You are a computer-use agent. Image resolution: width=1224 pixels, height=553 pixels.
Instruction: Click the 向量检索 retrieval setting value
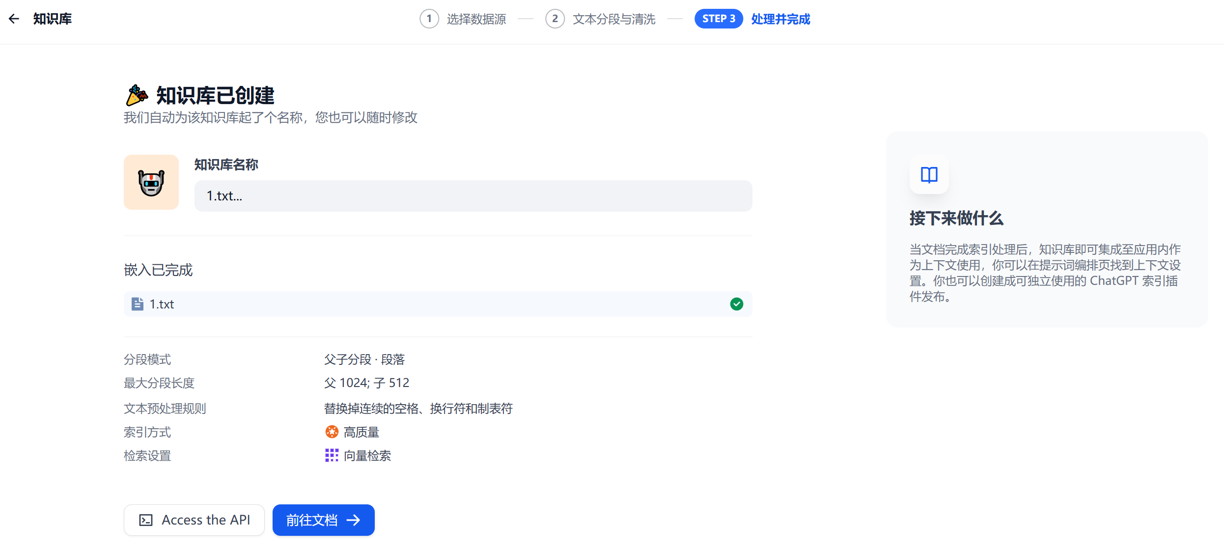(367, 456)
